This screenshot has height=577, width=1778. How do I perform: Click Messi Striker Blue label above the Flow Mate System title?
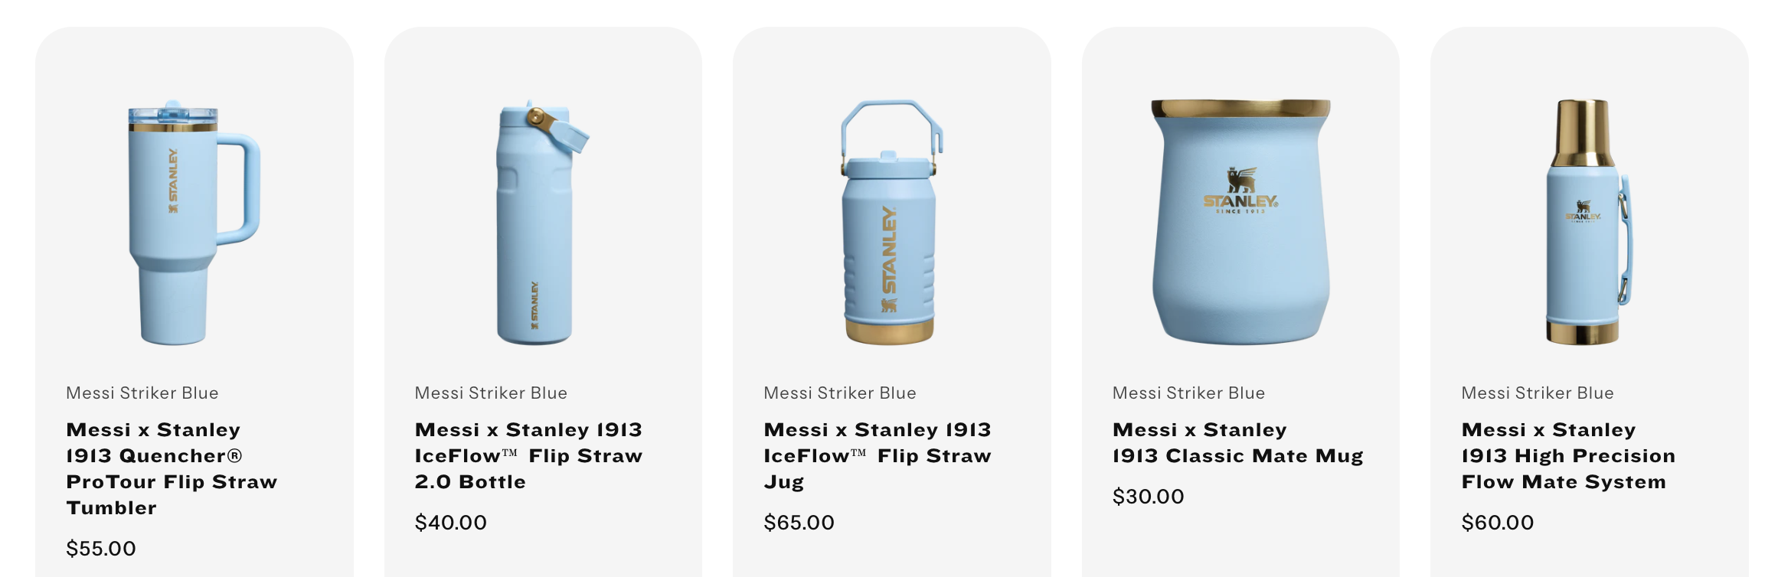click(1538, 393)
